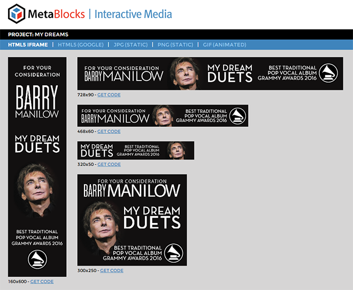Click the gramophone icon in the 300x250 banner
Image resolution: width=353 pixels, height=290 pixels.
pyautogui.click(x=174, y=253)
